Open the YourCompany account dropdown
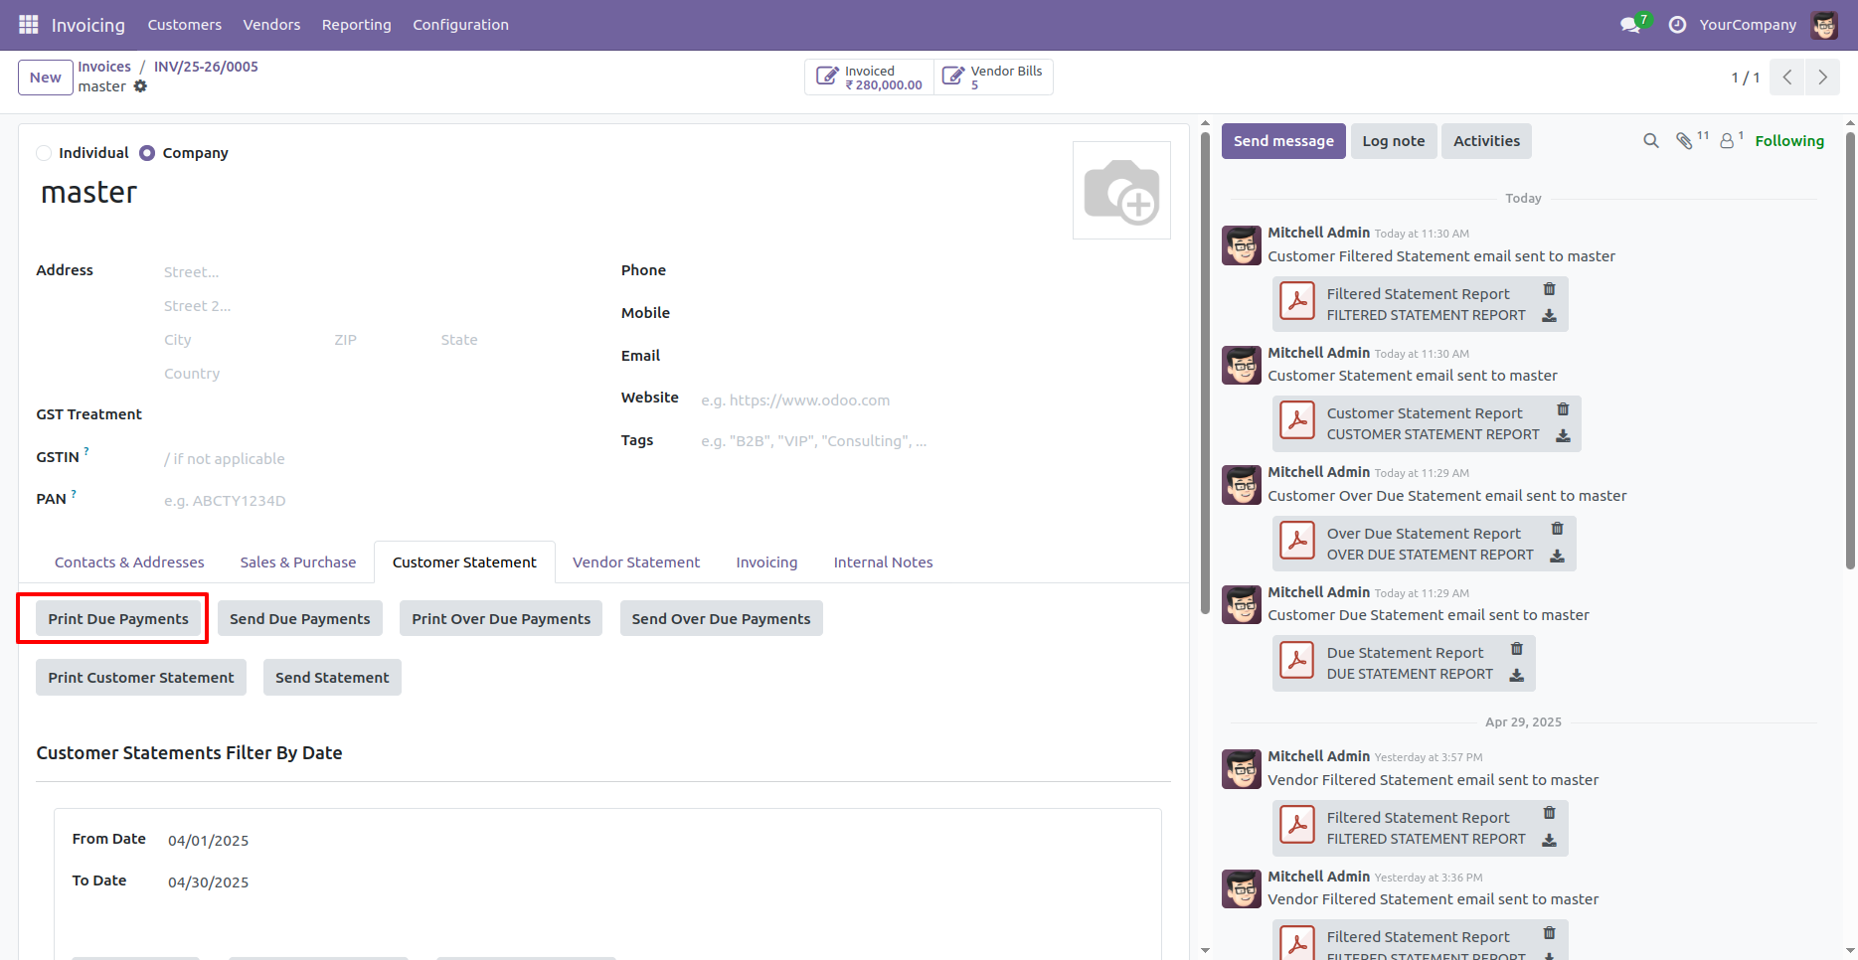Screen dimensions: 1858x960 click(1748, 24)
